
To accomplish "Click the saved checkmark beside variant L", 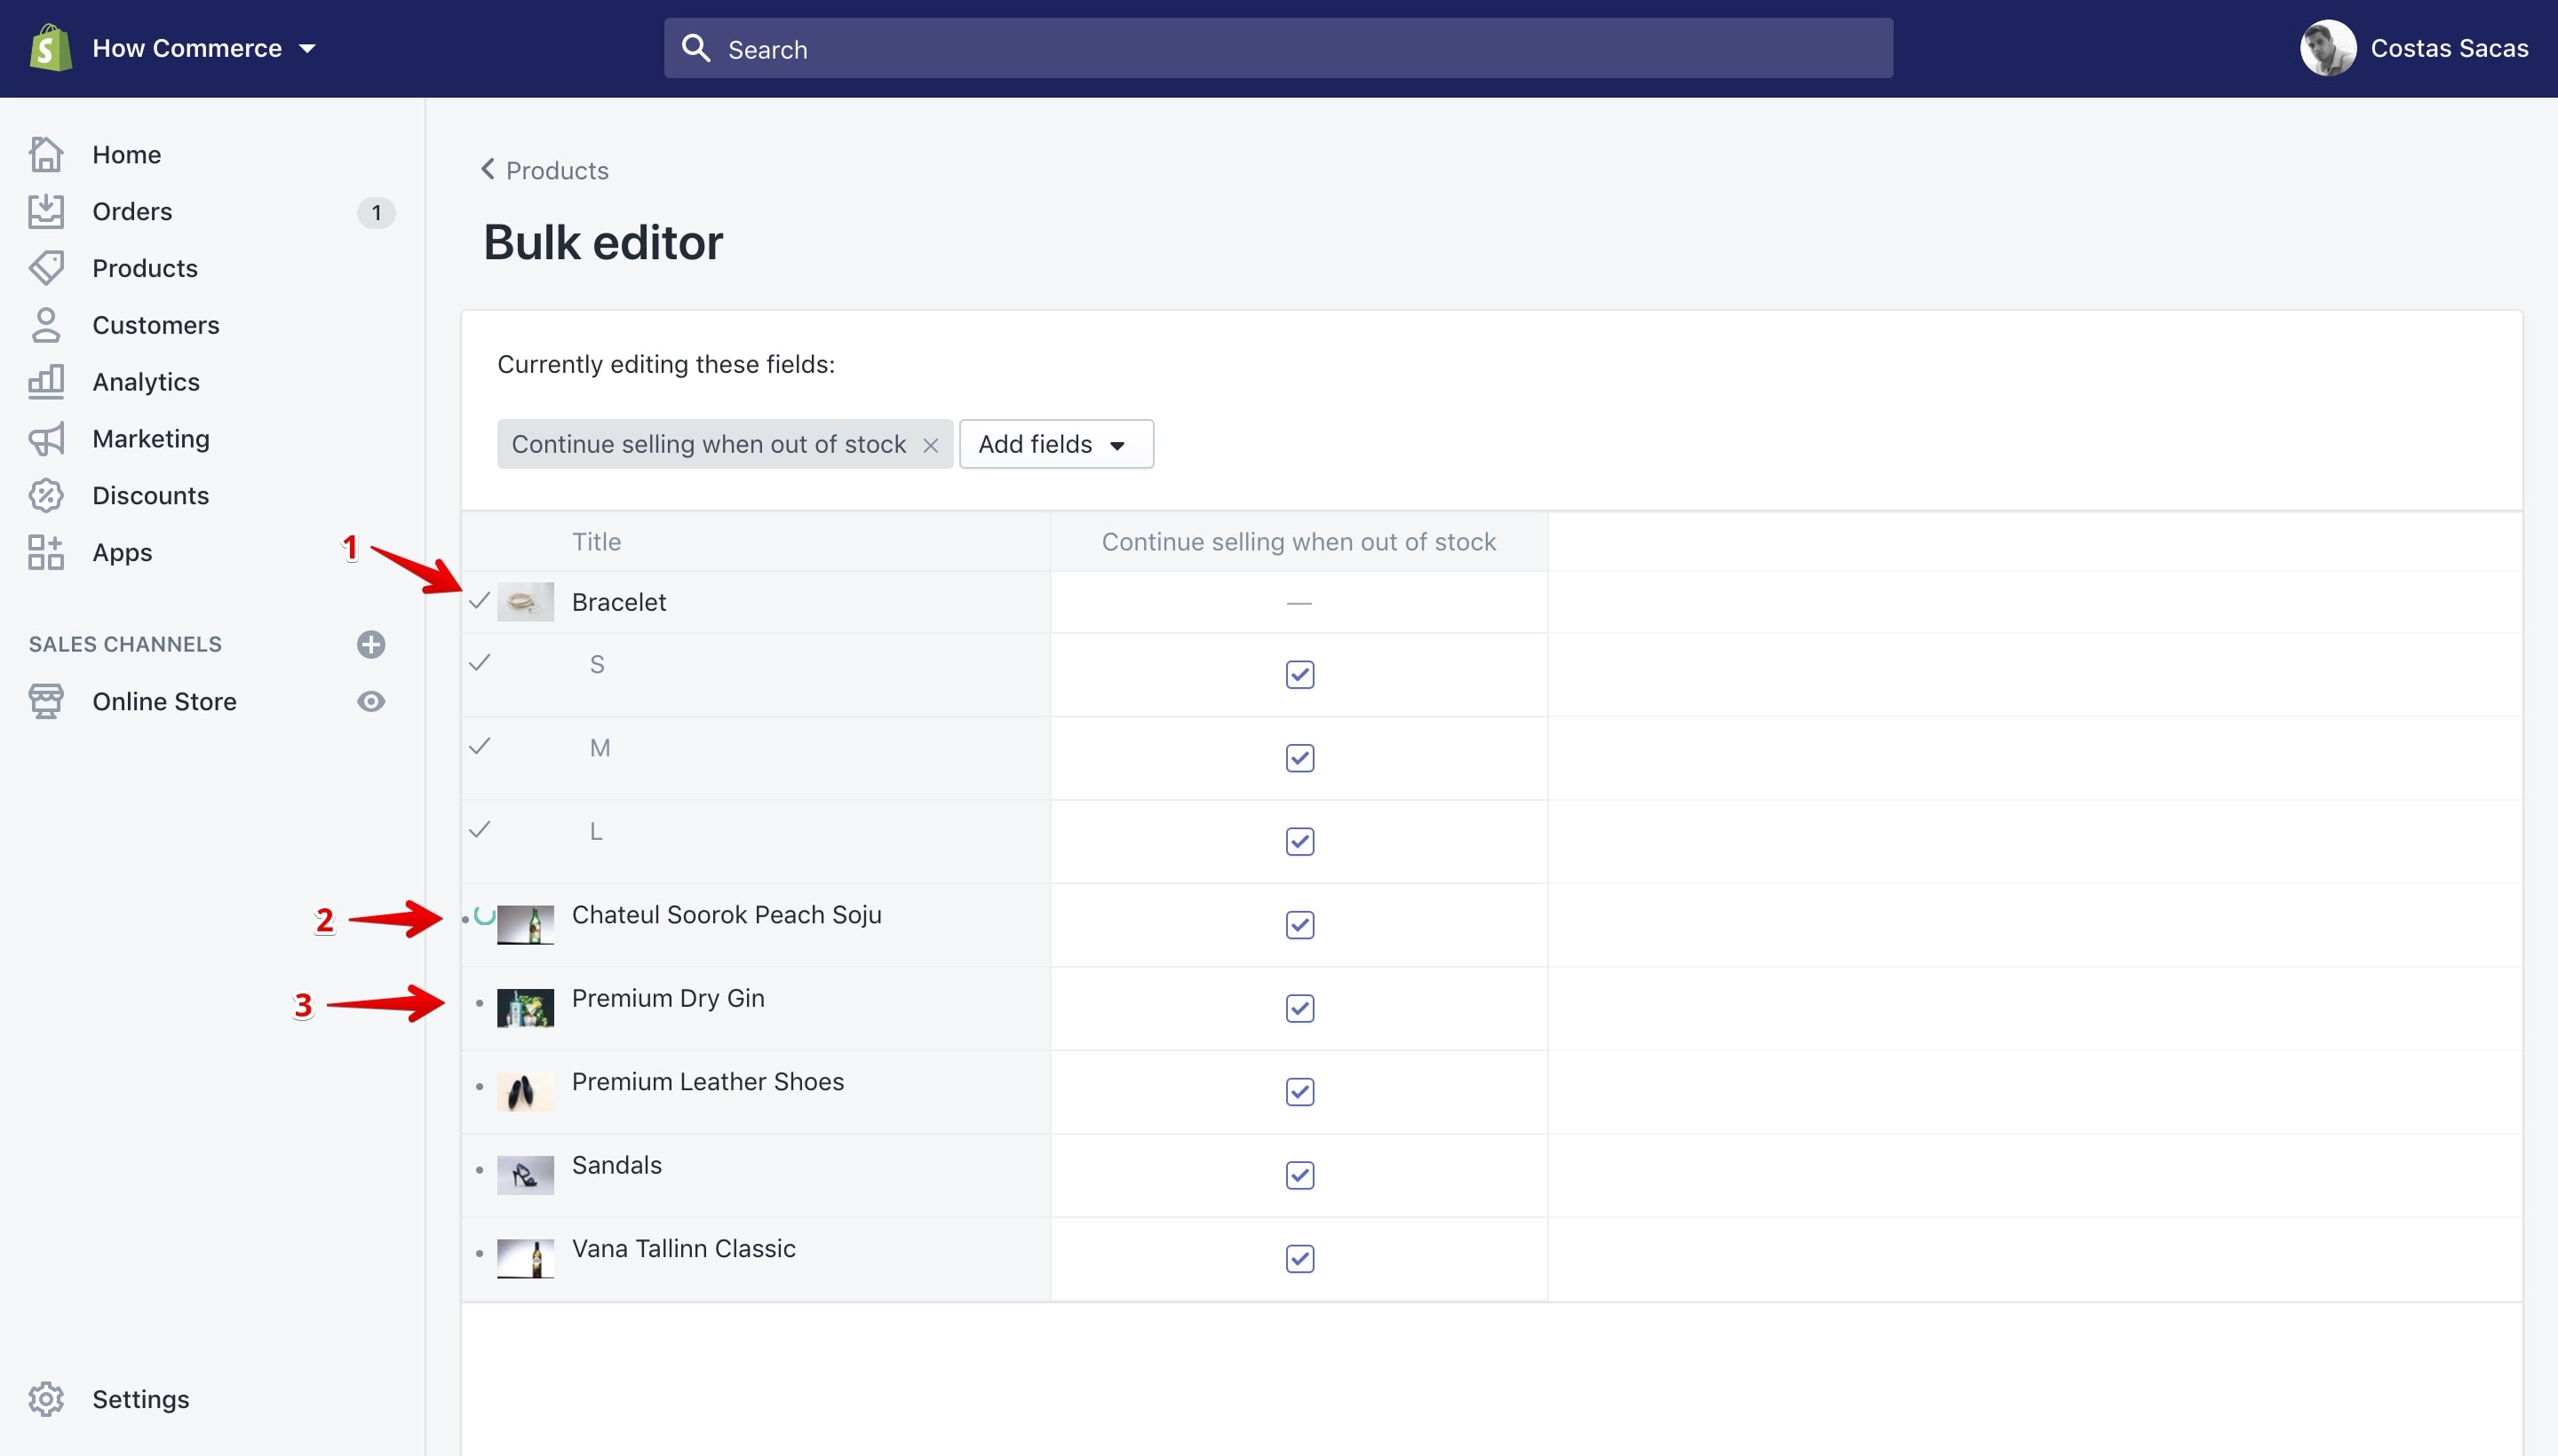I will coord(480,829).
